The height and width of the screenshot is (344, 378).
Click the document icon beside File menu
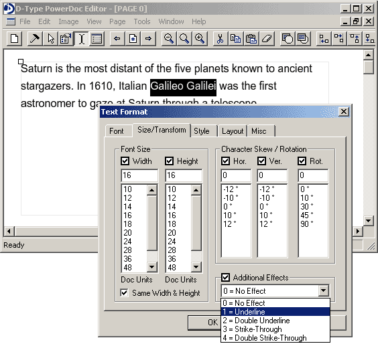coord(11,21)
